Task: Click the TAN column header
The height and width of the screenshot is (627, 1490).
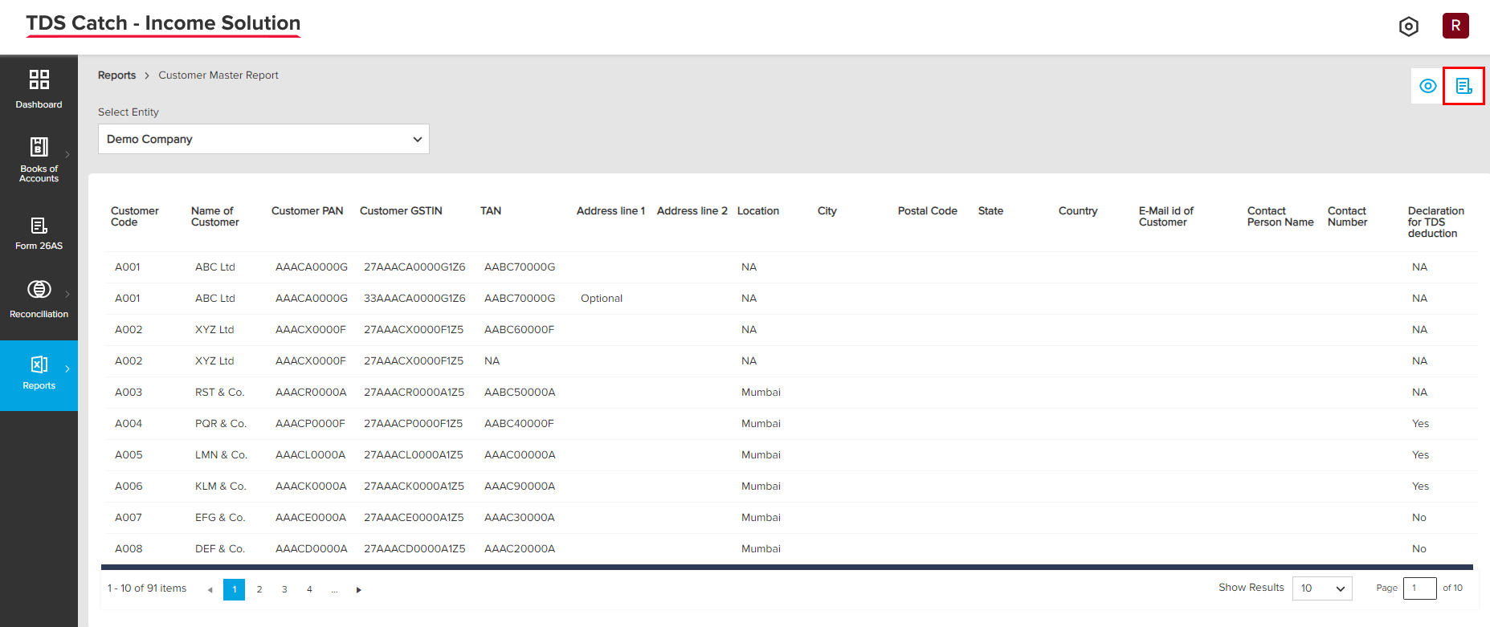Action: tap(491, 211)
